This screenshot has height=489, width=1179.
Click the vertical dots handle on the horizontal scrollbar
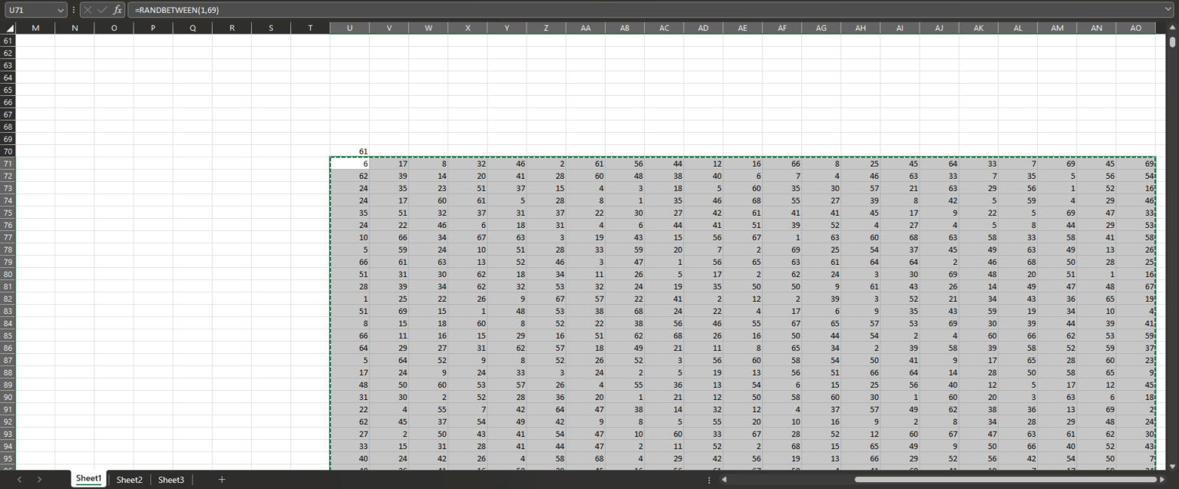pyautogui.click(x=708, y=479)
